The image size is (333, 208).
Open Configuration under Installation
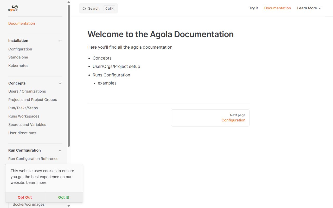(x=20, y=49)
